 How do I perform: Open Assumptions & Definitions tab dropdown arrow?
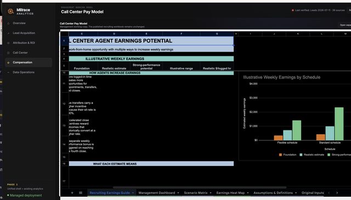(296, 193)
